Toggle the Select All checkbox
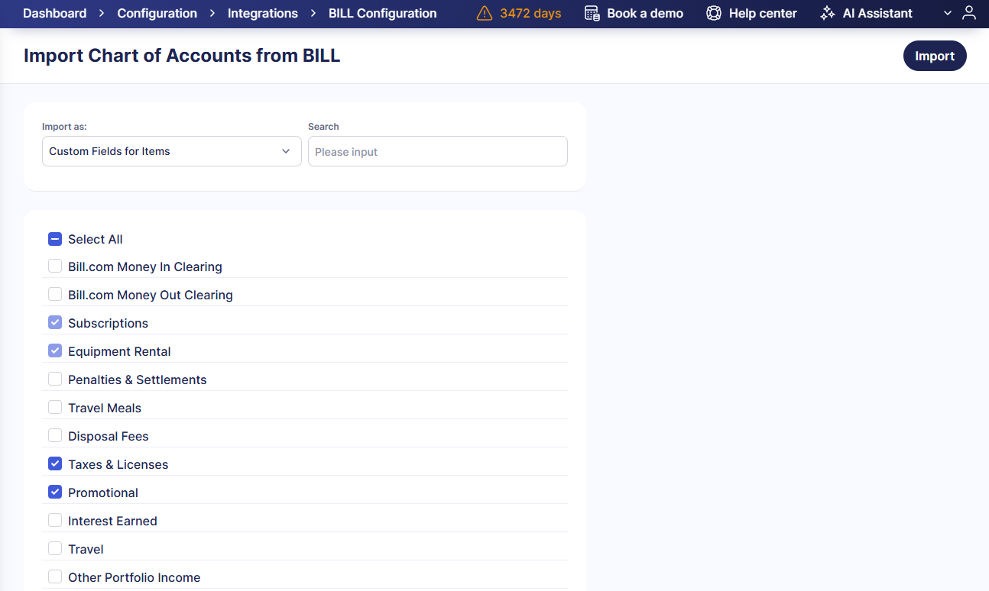The width and height of the screenshot is (989, 591). click(x=55, y=239)
